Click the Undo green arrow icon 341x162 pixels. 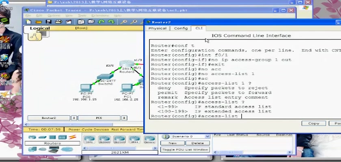(101, 22)
